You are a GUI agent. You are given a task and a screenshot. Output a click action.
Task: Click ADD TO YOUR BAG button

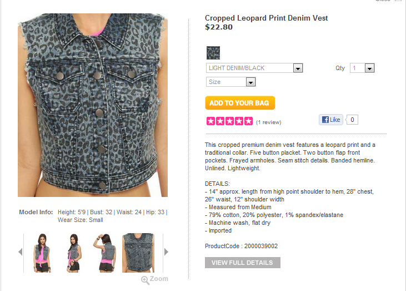coord(240,103)
